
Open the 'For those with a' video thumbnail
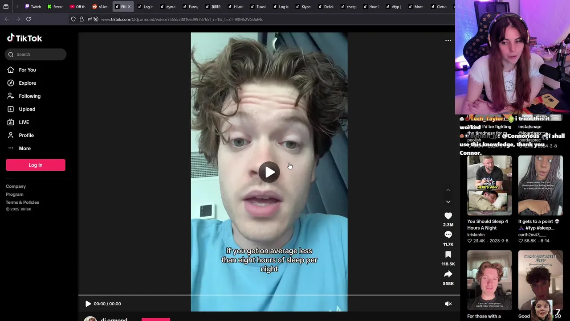[x=489, y=280]
